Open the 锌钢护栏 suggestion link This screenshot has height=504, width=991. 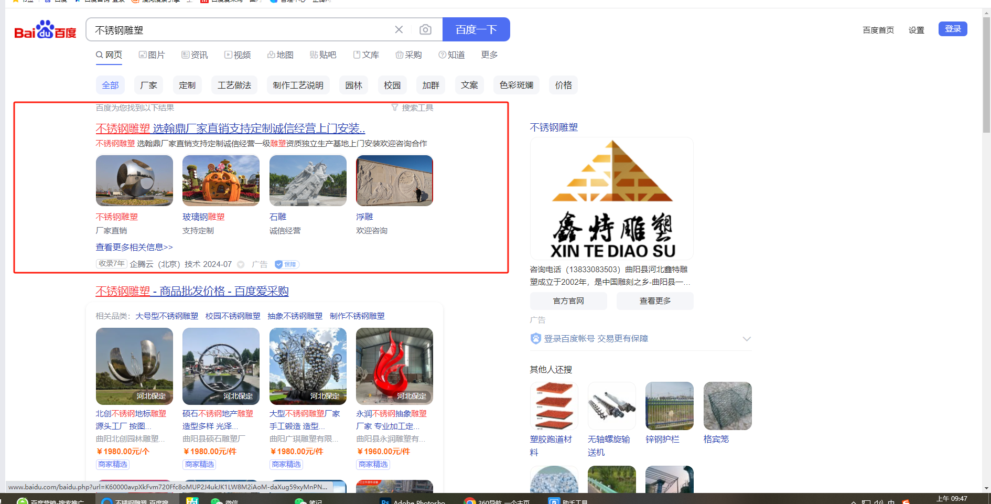tap(663, 439)
